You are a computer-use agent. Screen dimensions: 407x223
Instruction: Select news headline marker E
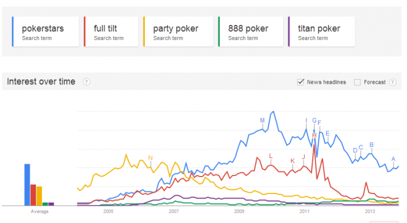(327, 134)
